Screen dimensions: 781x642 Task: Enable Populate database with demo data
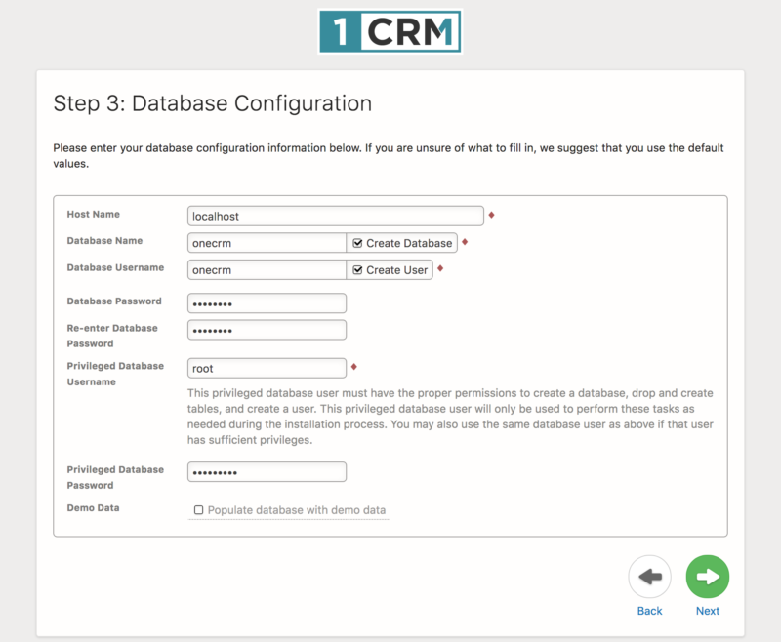(x=198, y=509)
